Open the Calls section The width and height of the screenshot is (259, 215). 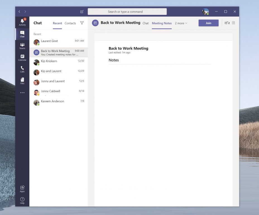click(x=22, y=69)
